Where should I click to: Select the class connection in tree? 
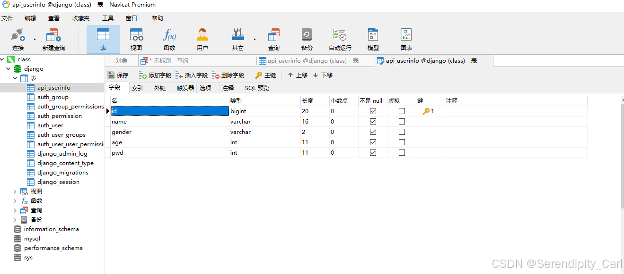coord(24,59)
